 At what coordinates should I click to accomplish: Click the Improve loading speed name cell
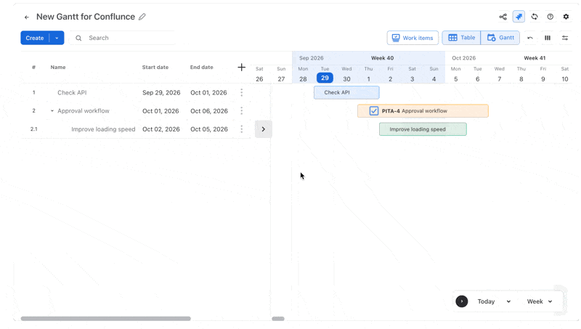click(x=103, y=129)
